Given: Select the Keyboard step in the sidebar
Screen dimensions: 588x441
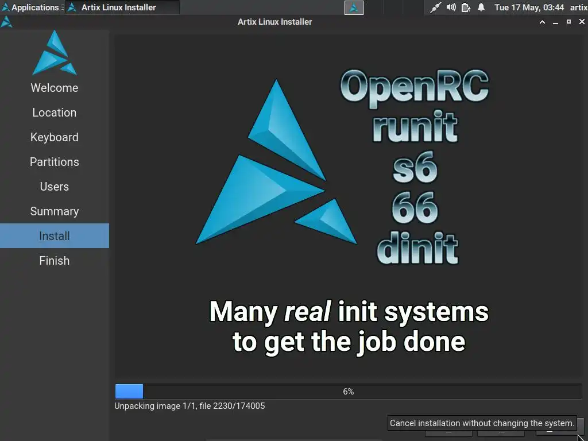Looking at the screenshot, I should (55, 137).
